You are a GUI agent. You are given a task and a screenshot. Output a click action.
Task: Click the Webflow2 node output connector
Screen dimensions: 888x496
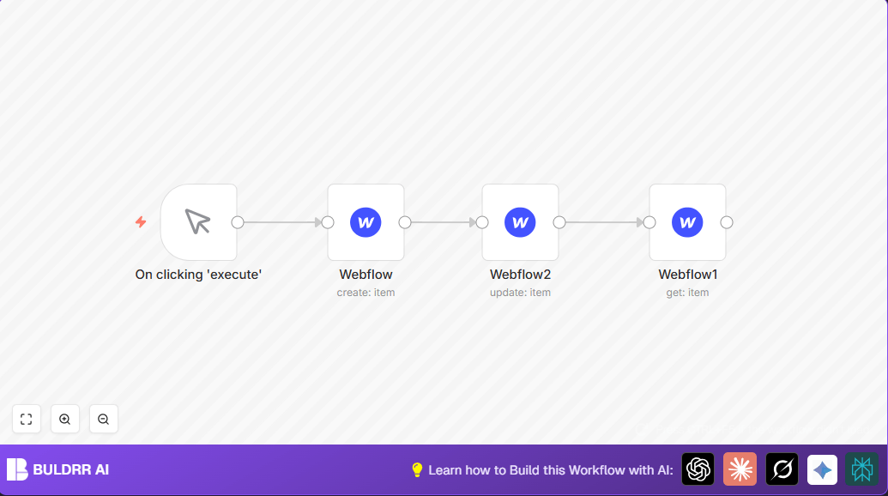(x=559, y=222)
